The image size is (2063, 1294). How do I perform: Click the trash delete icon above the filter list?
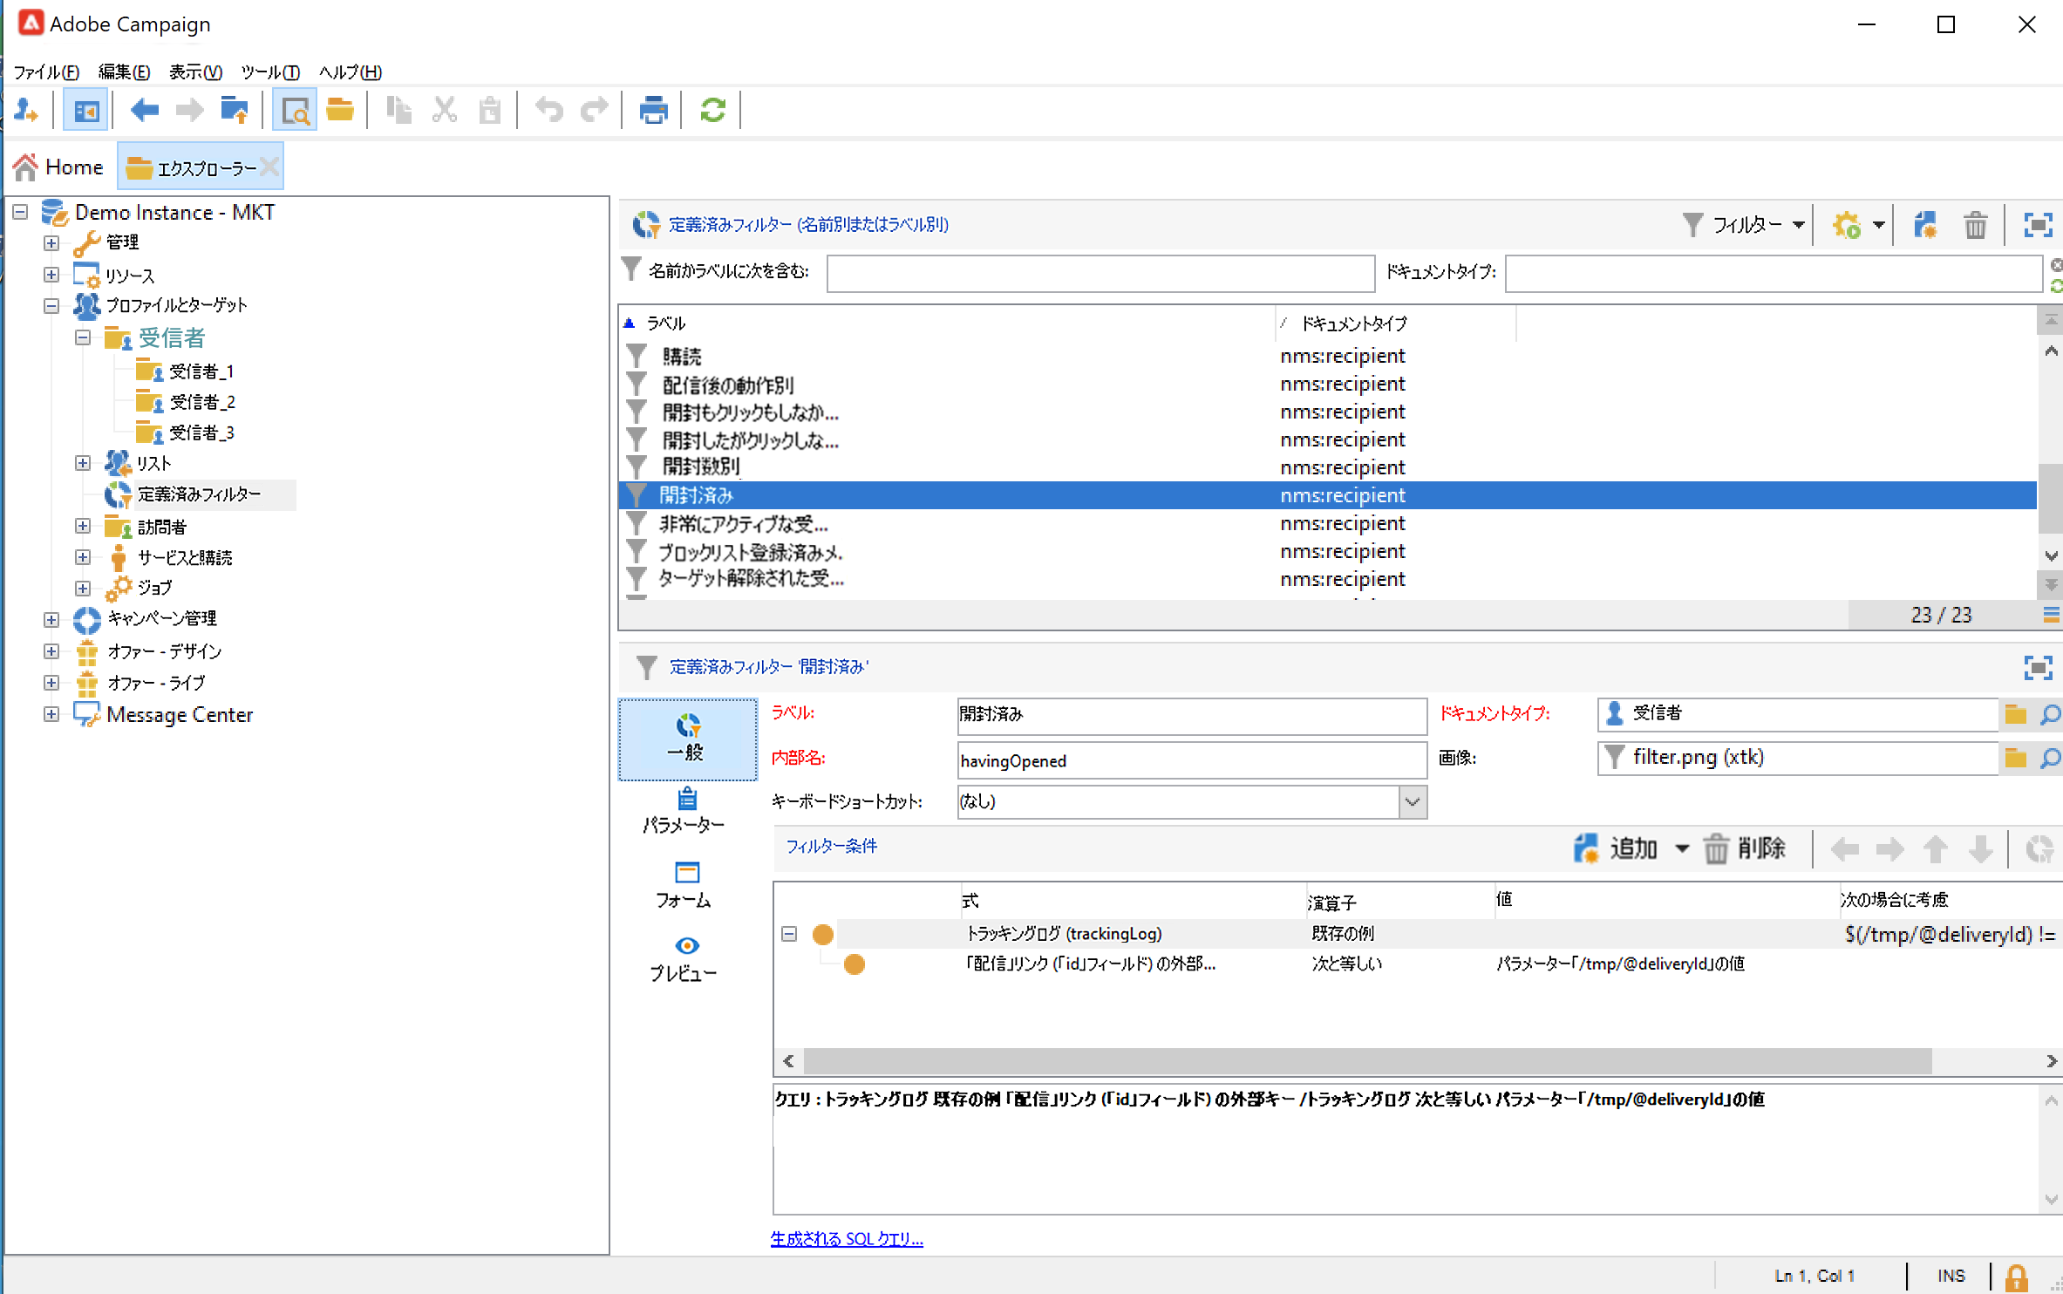point(1975,225)
